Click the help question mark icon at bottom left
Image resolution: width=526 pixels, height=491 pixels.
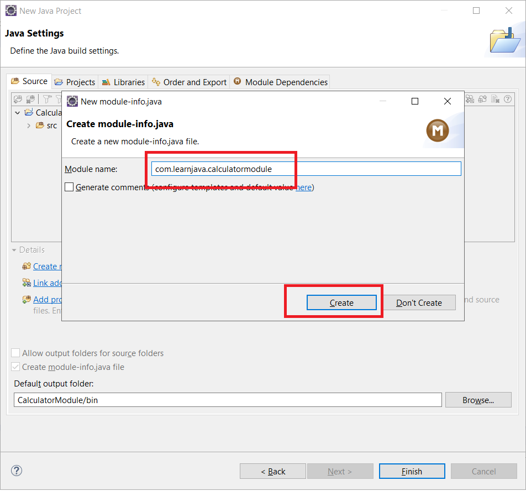(17, 471)
